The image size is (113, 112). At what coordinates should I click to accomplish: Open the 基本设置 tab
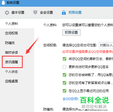[18, 13]
